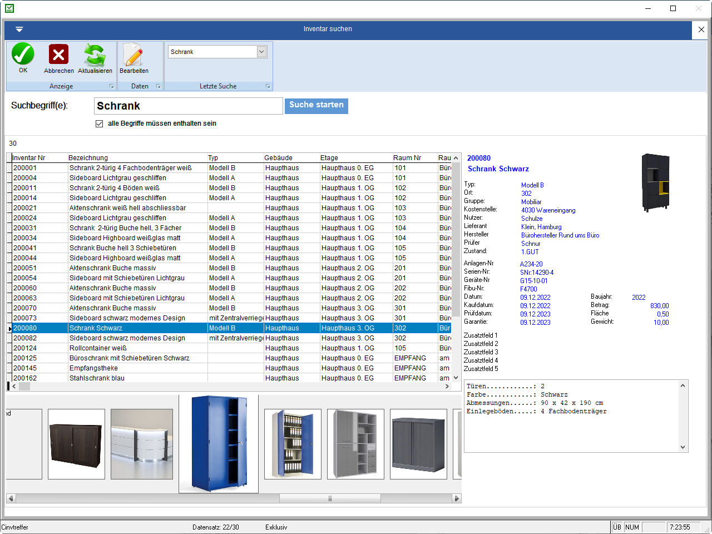The width and height of the screenshot is (712, 534).
Task: Open the ribbon menu arrow in title bar
Action: pos(19,29)
